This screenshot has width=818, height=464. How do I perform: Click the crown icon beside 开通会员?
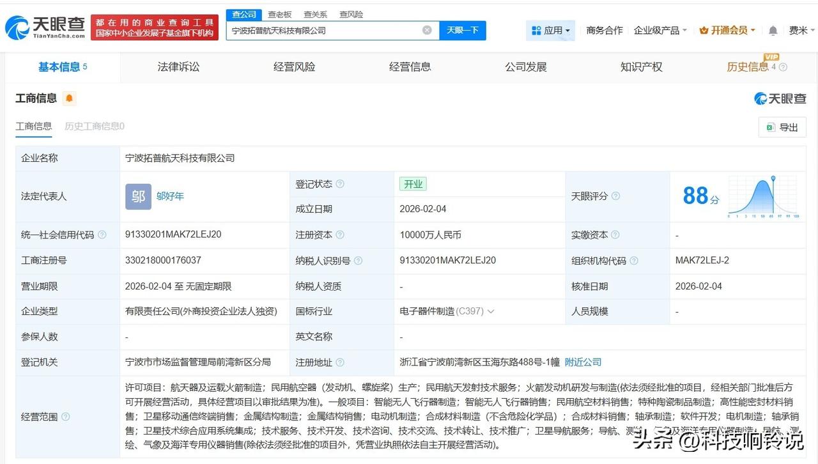(x=704, y=30)
